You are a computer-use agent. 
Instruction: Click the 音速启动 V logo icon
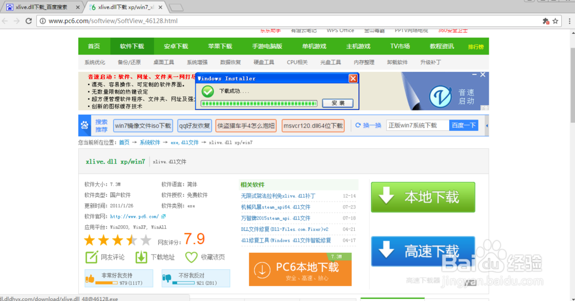[x=440, y=97]
